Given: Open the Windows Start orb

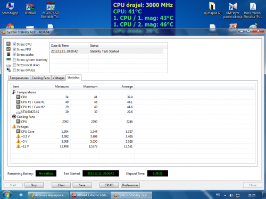Looking at the screenshot, I should pyautogui.click(x=7, y=195).
